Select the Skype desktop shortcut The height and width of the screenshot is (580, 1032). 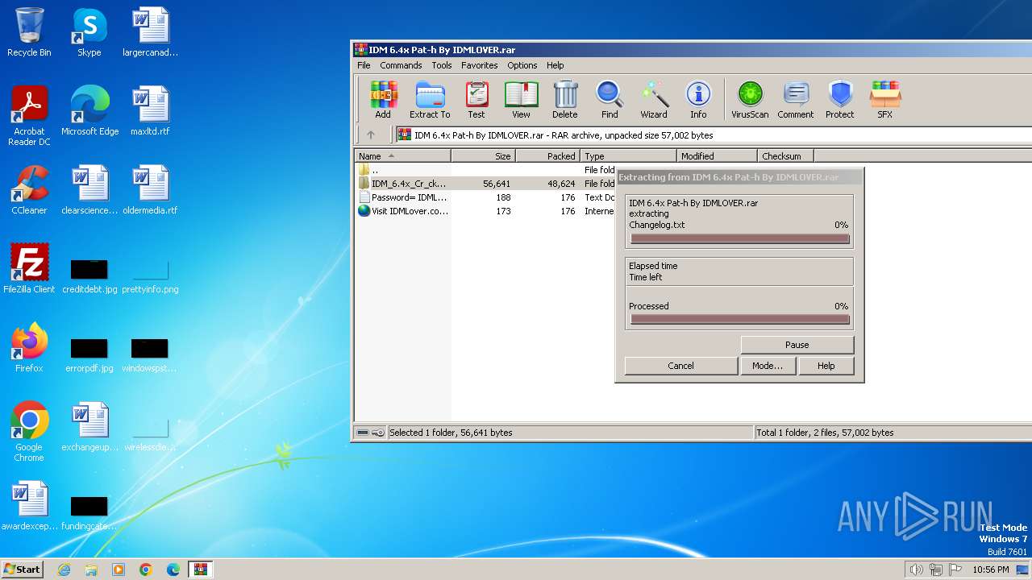point(89,32)
